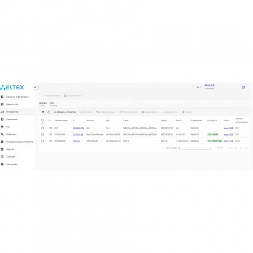Viewport: 253px width, 253px height.
Task: Open the notifications icon in the top right
Action: 244,87
